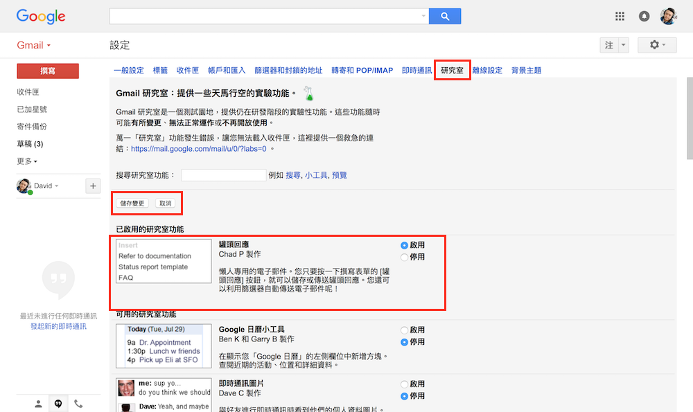Open phone calls tab in chat panel
Viewport: 693px width, 412px height.
pos(78,404)
